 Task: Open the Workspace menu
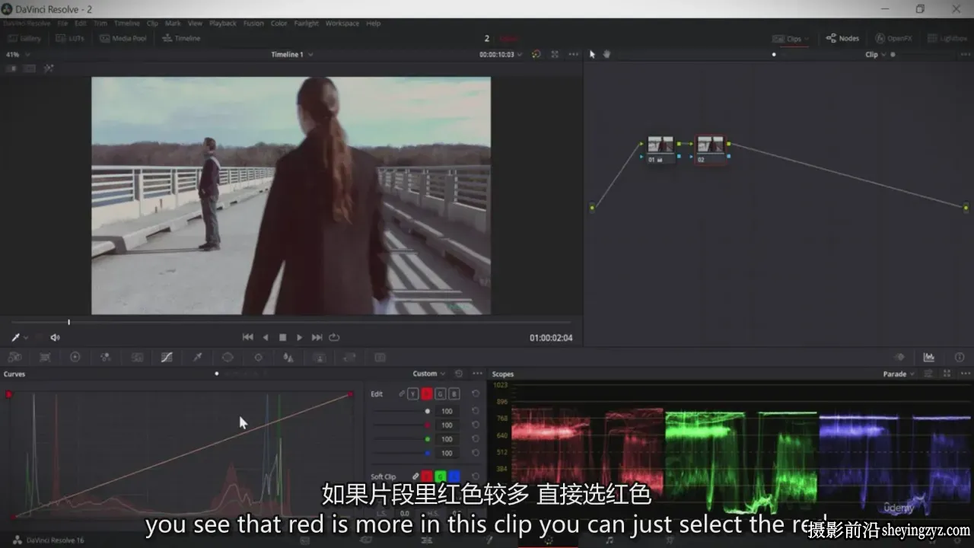[342, 24]
